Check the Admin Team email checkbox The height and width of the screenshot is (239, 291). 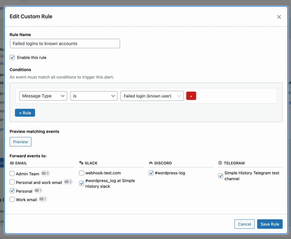pos(12,173)
